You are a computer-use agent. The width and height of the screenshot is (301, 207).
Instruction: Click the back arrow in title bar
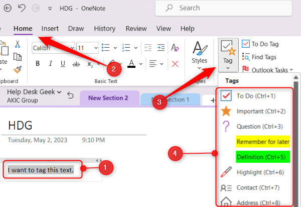point(8,8)
